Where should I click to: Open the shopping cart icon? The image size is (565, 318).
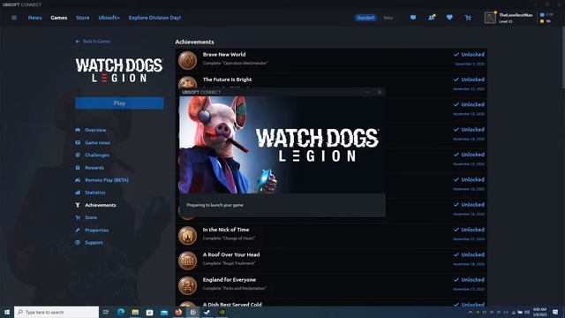click(x=468, y=18)
